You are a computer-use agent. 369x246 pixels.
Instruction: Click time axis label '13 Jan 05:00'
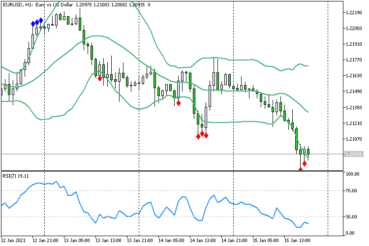77,241
